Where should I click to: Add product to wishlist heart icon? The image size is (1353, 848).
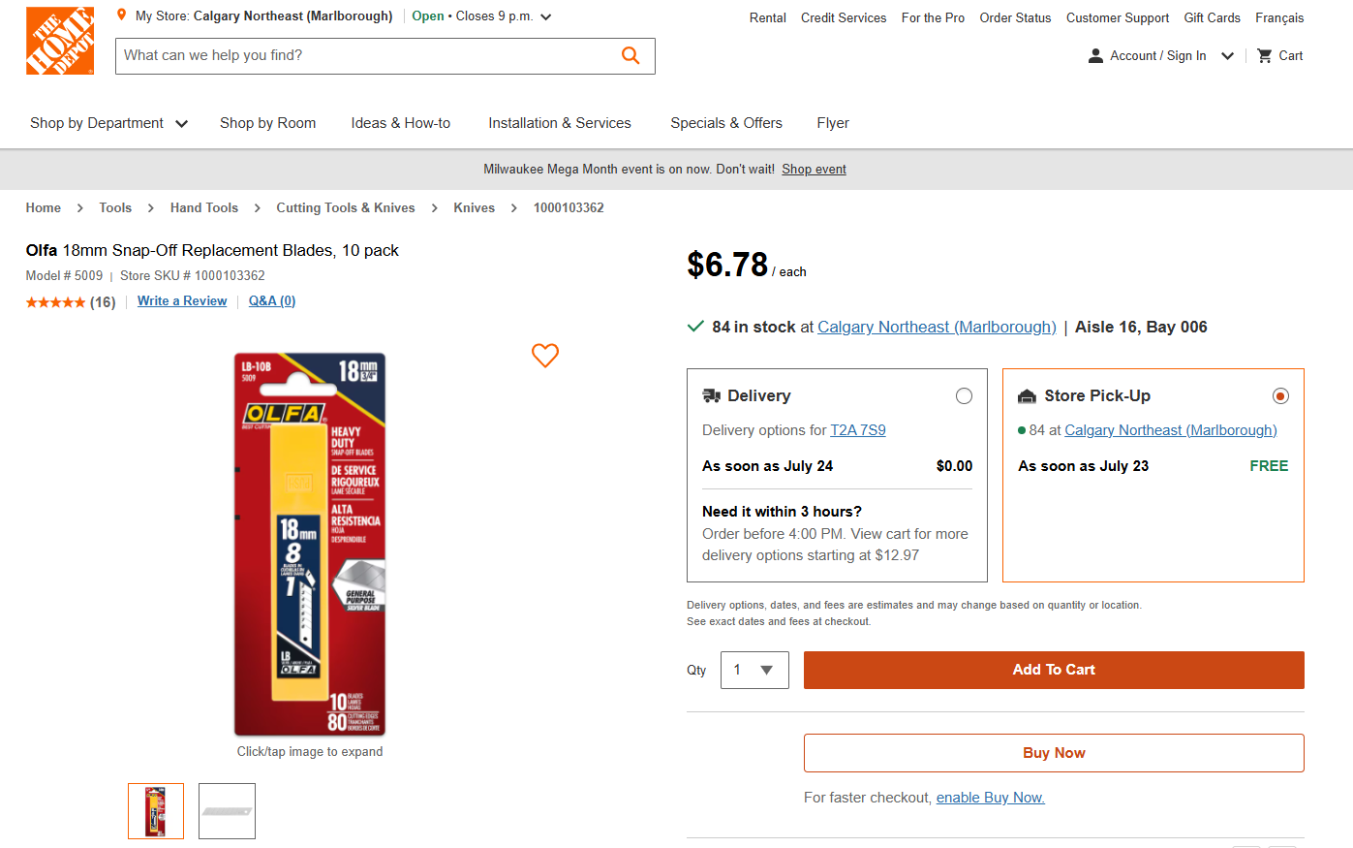(545, 356)
